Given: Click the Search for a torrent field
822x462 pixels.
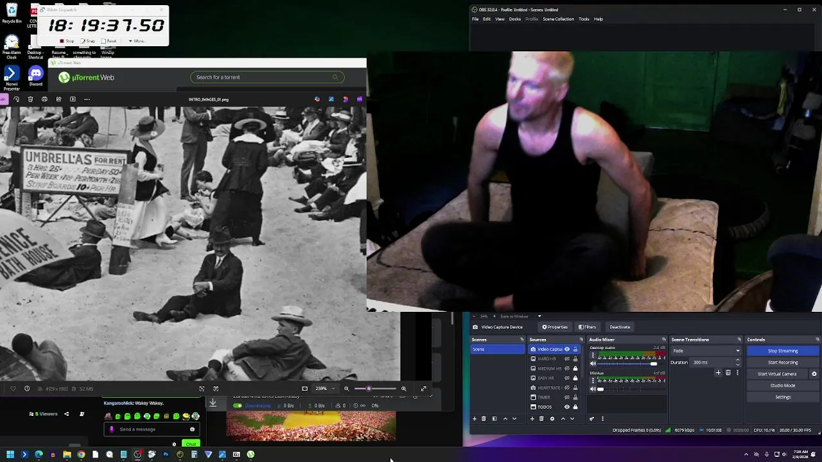Looking at the screenshot, I should point(267,77).
